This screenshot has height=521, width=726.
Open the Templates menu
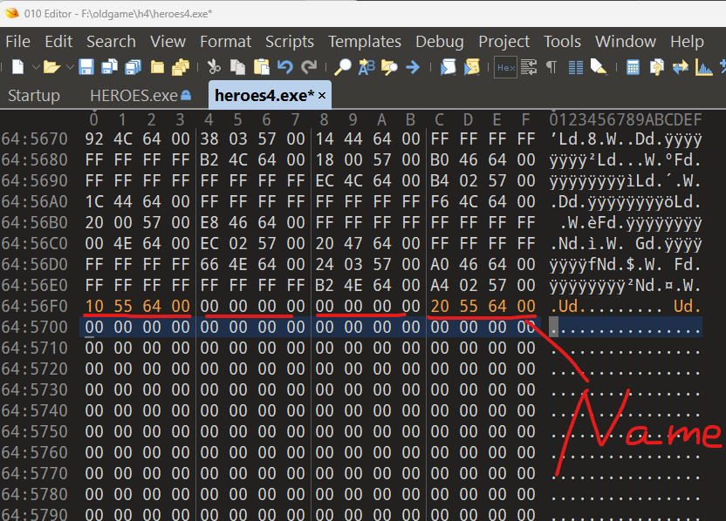click(365, 42)
